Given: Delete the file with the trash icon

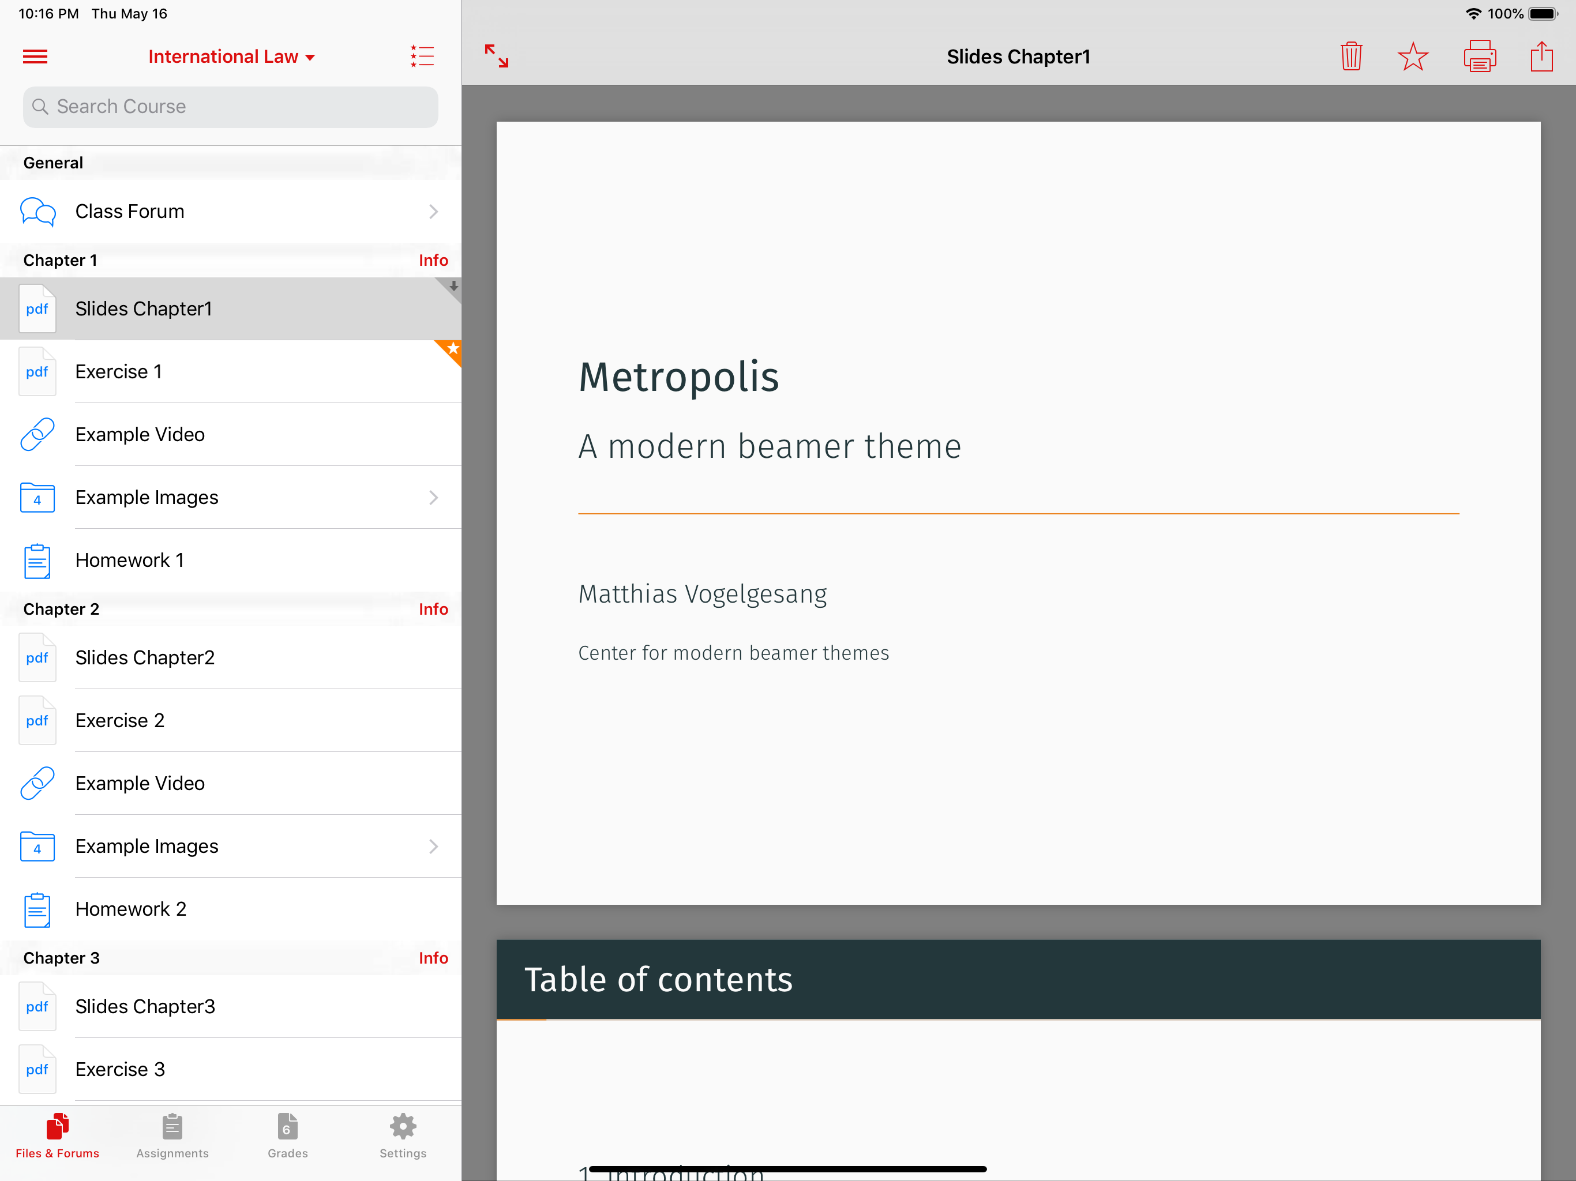Looking at the screenshot, I should click(1351, 57).
